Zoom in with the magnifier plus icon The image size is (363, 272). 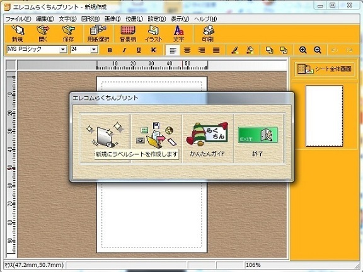[302, 50]
